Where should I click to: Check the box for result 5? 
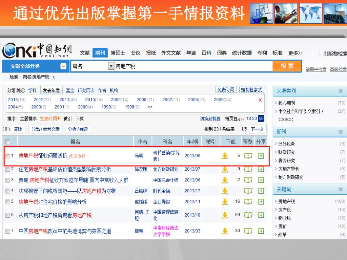(8, 202)
